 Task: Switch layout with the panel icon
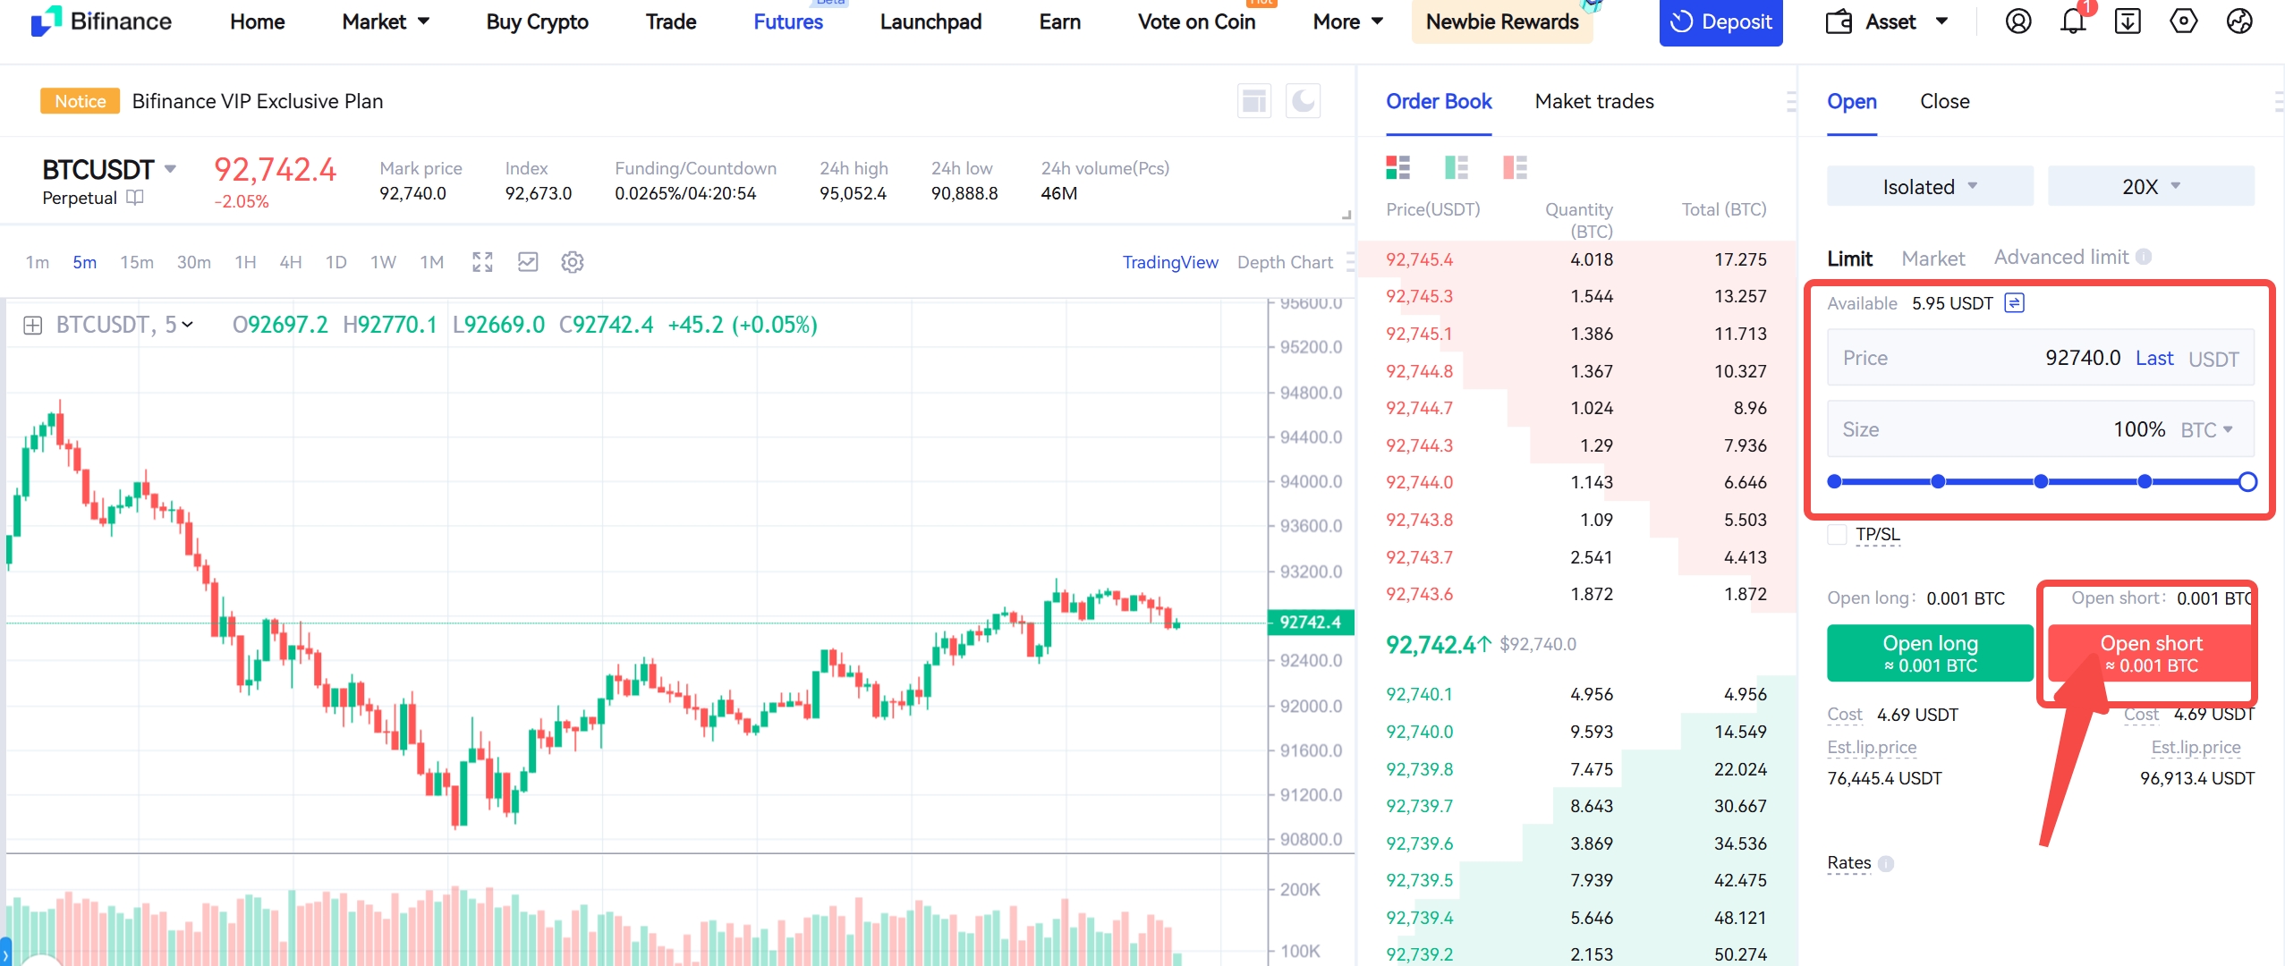(1254, 101)
